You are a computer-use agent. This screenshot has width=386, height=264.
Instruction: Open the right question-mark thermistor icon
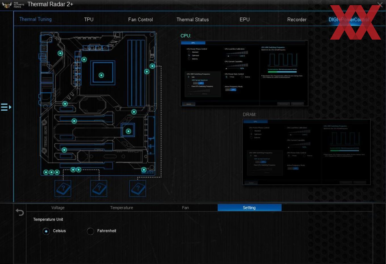click(138, 188)
